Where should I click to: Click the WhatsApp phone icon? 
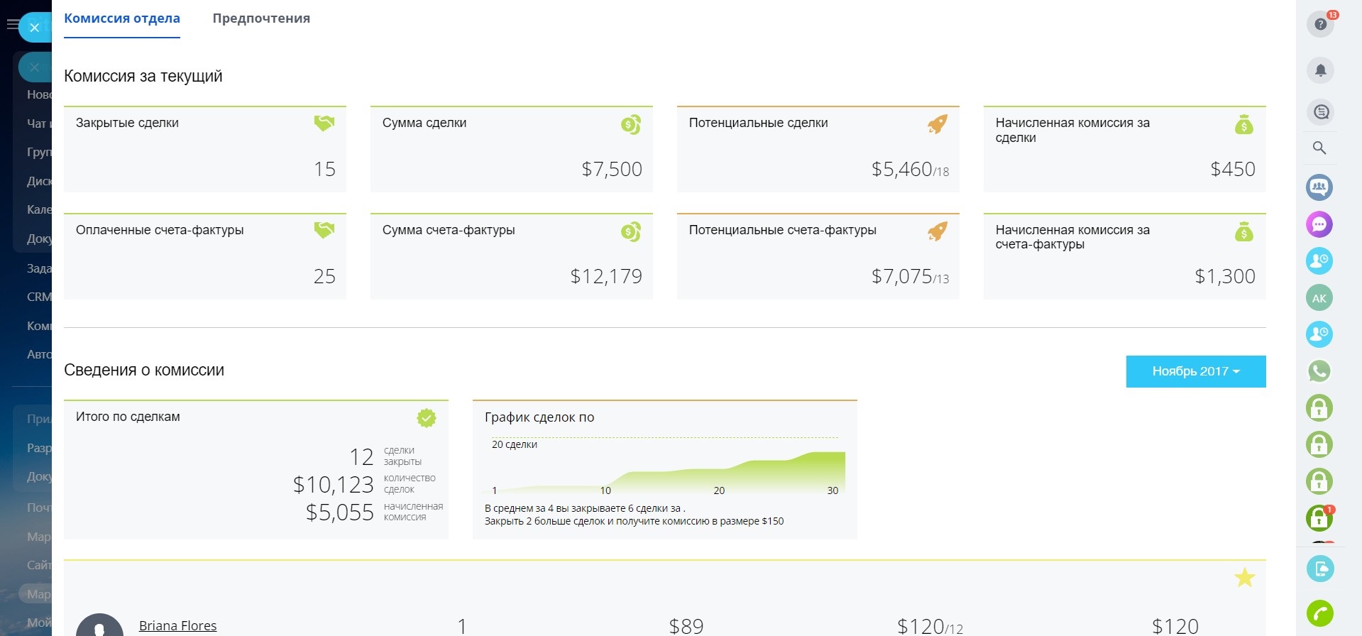point(1319,371)
